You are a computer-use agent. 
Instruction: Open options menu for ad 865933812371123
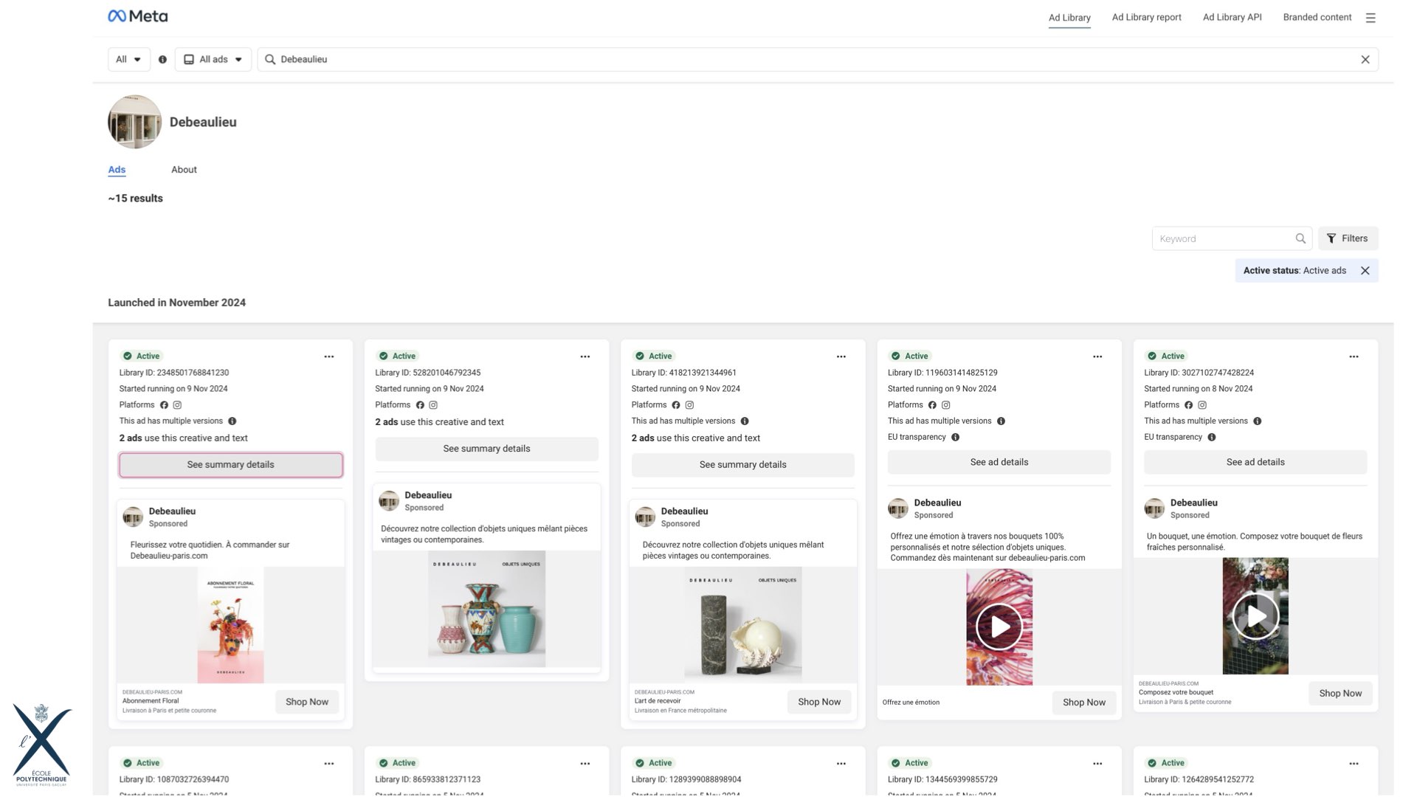click(x=585, y=764)
